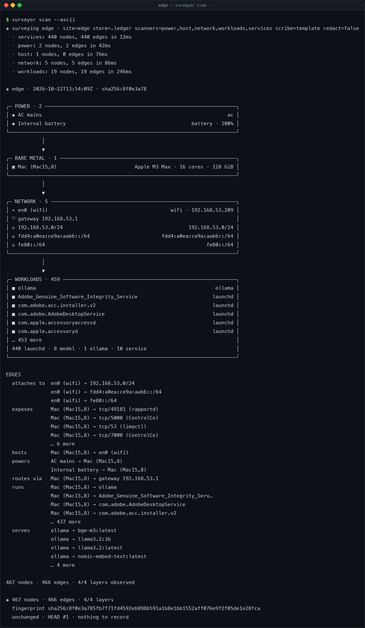This screenshot has height=628, width=365.
Task: Click 'Mac (Mac15,8) → tcp/5000 (ControlCe)'
Action: [x=105, y=418]
